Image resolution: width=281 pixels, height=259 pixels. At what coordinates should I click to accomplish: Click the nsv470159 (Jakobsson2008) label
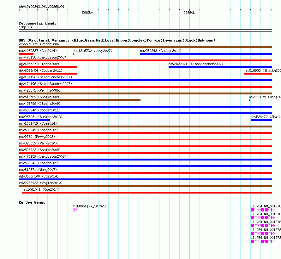(43, 156)
